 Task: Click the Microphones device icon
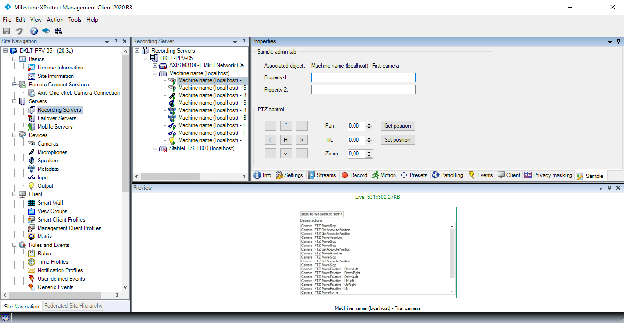click(x=32, y=152)
